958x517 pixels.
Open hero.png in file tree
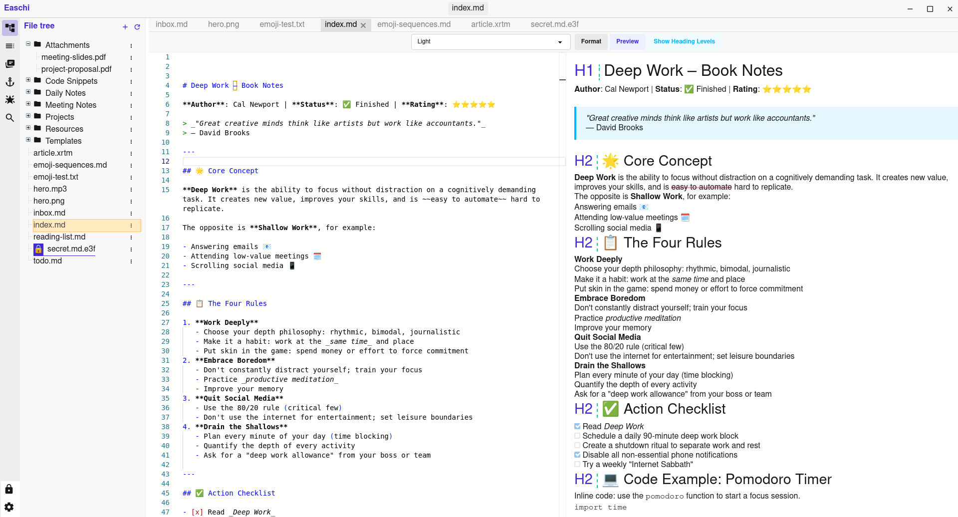point(49,201)
